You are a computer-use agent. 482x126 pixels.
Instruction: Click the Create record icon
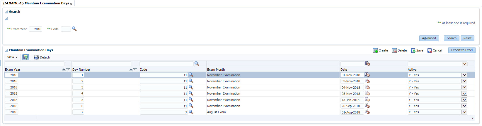tap(375, 50)
